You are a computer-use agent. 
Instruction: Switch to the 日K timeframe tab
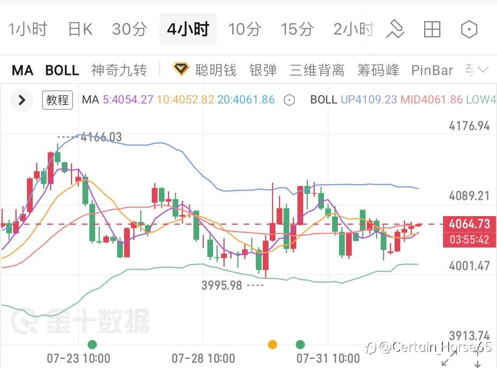[x=80, y=29]
